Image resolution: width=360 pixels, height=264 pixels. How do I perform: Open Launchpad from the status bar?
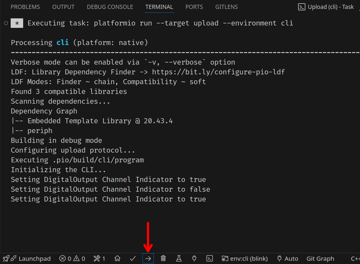27,258
